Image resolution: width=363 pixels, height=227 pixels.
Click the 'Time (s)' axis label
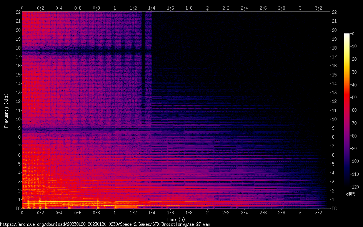[x=176, y=219]
